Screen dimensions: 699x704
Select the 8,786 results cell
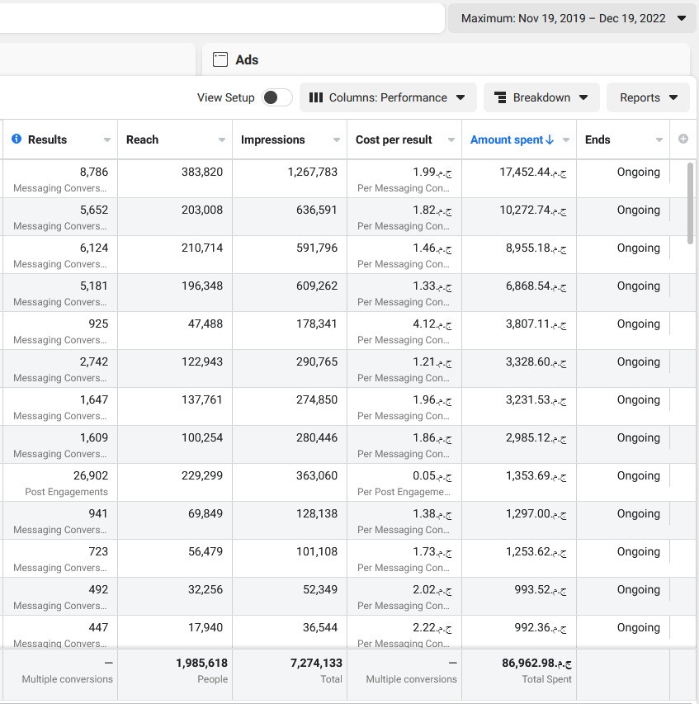tap(59, 179)
